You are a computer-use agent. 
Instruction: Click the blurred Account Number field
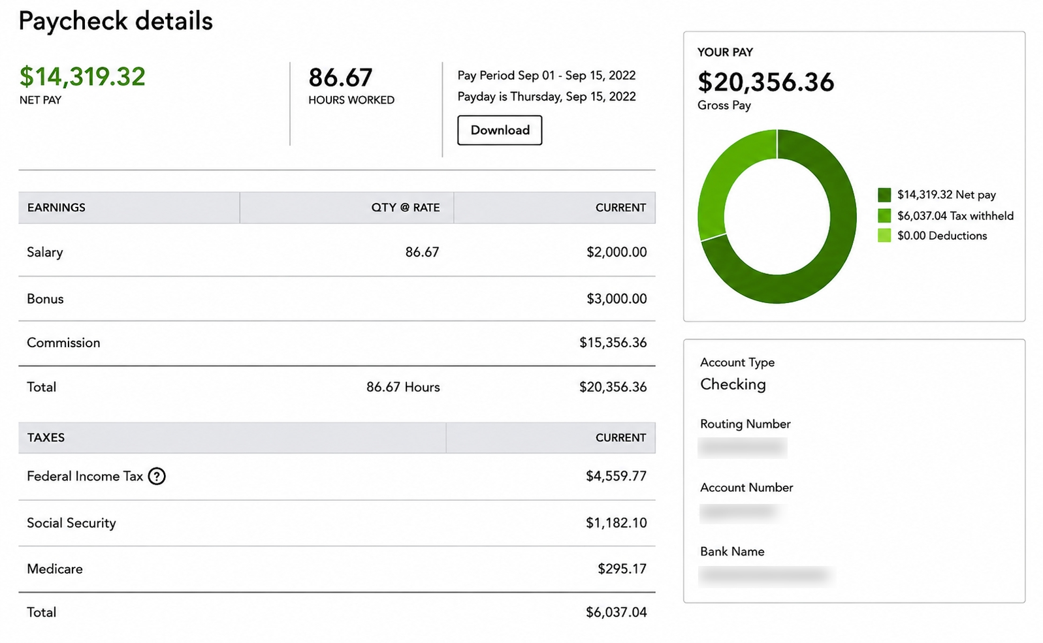(739, 512)
